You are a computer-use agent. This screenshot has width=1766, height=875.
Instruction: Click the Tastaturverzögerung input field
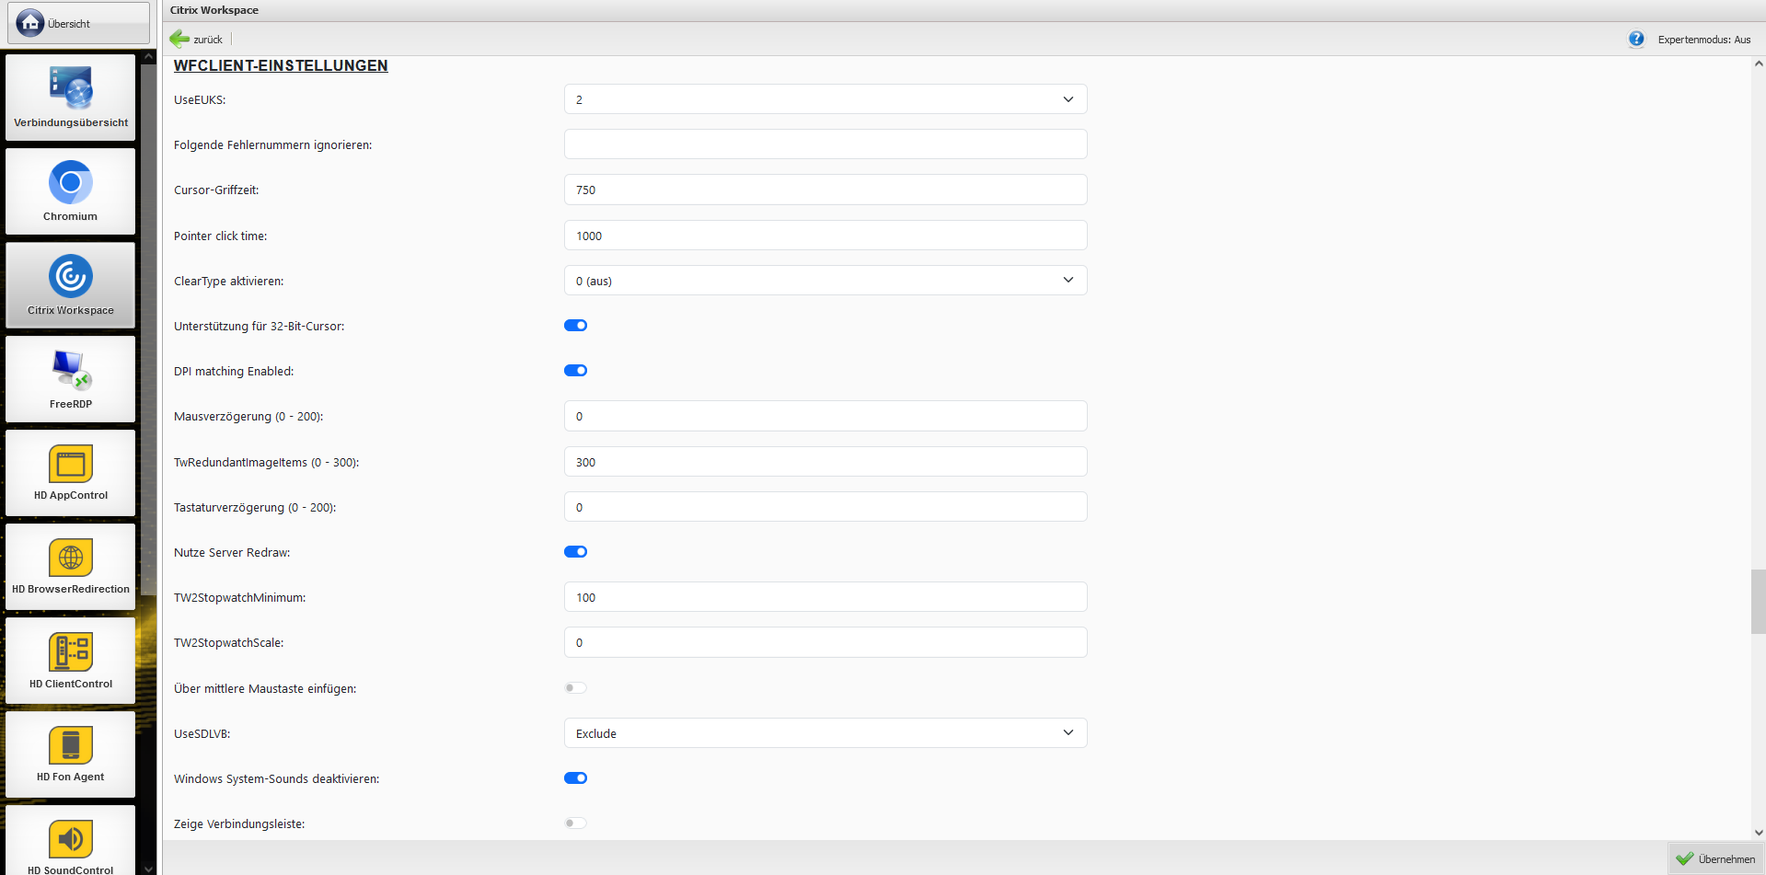825,507
